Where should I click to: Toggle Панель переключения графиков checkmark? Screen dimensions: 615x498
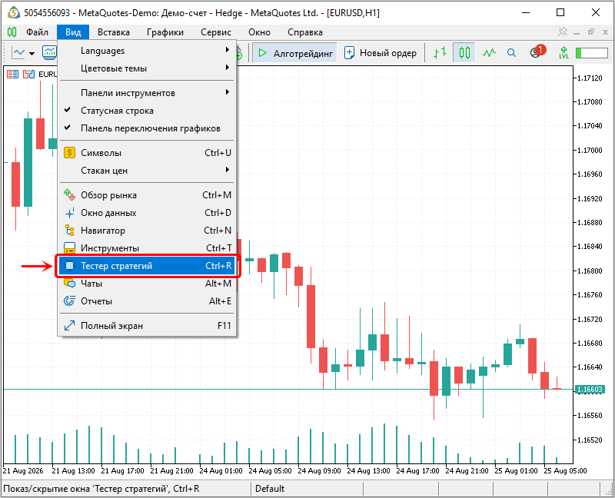68,128
